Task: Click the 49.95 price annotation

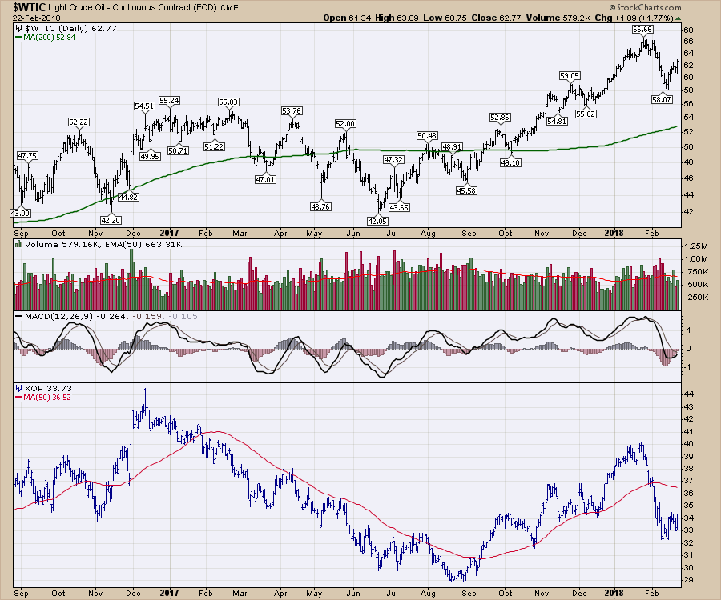Action: 150,156
